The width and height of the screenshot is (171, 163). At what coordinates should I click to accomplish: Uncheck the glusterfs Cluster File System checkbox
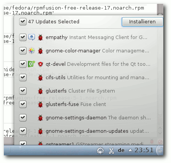pos(23,91)
